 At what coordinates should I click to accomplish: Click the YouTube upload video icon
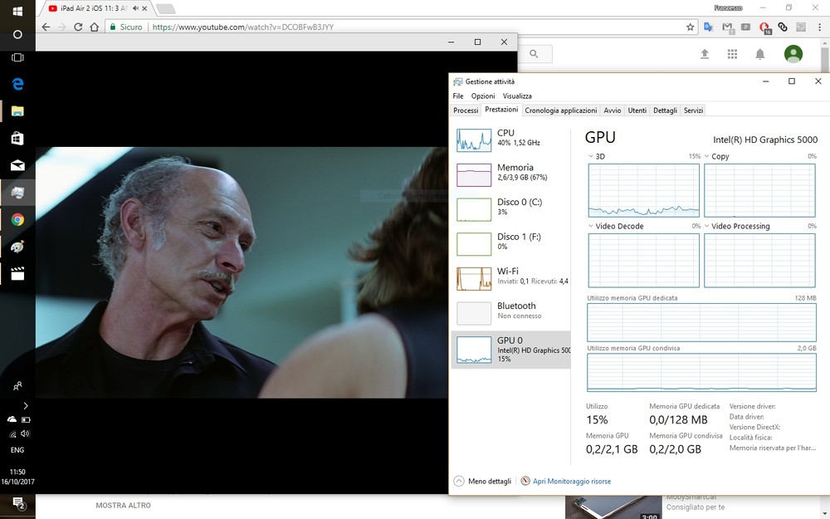click(x=705, y=54)
